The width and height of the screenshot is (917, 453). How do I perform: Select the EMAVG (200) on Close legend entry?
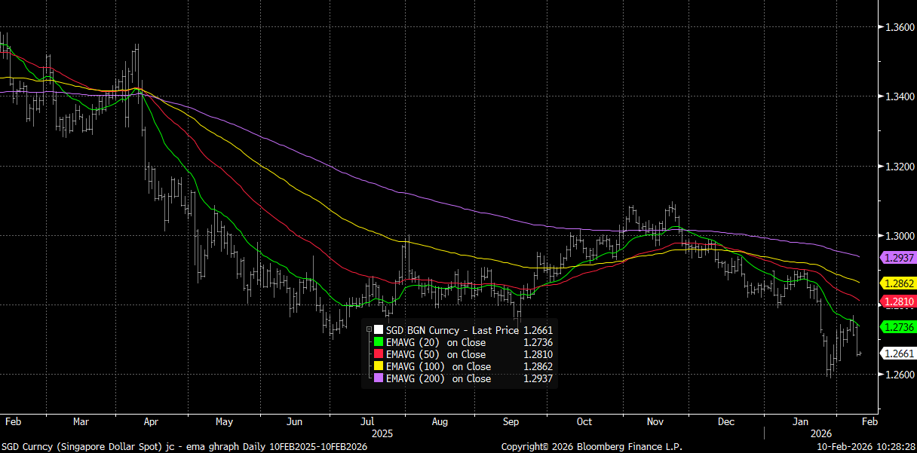point(438,378)
